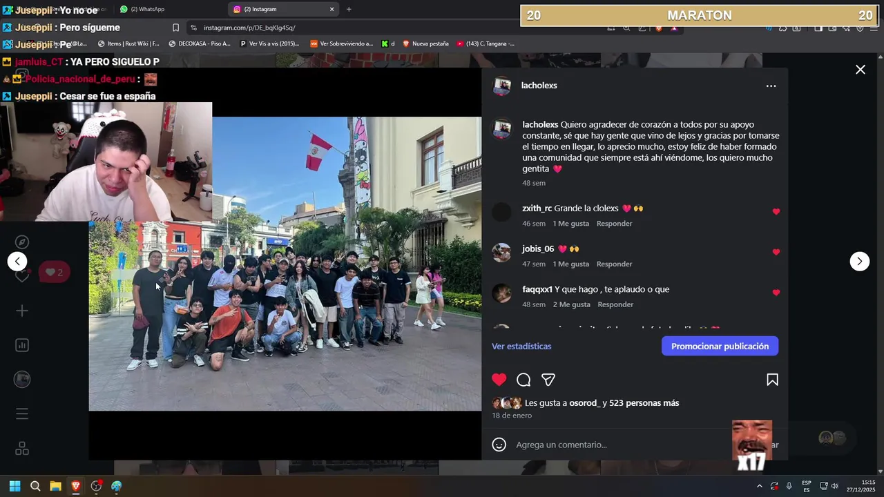The image size is (884, 497).
Task: Toggle like on zxith_rc comment
Action: [776, 212]
